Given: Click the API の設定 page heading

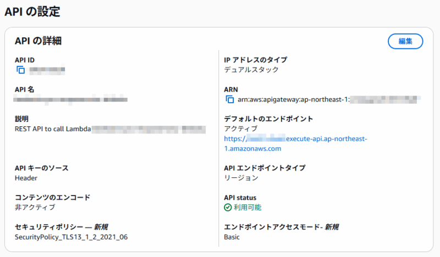Looking at the screenshot, I should point(32,12).
